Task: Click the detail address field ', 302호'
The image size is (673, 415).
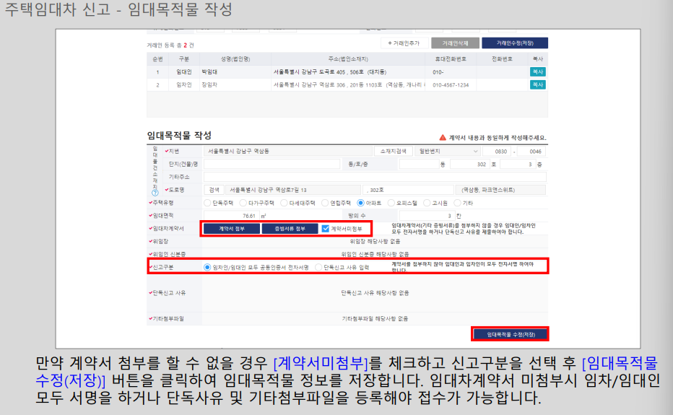Action: 408,190
